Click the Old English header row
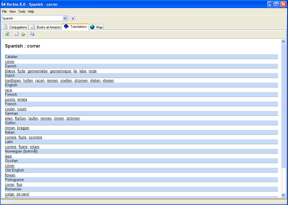The height and width of the screenshot is (205, 288). pos(141,170)
